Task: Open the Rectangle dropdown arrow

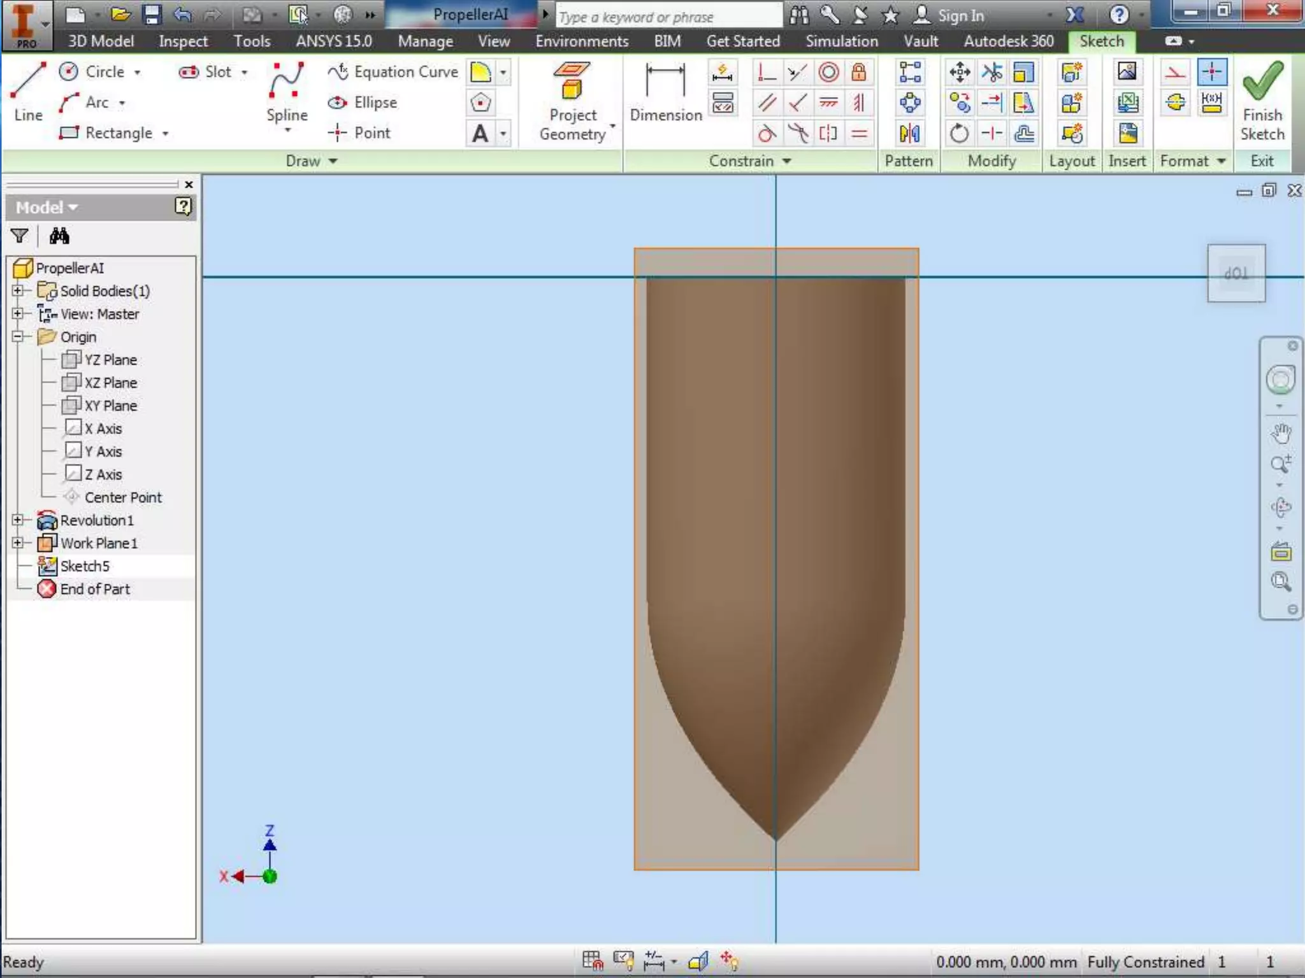Action: pyautogui.click(x=165, y=134)
